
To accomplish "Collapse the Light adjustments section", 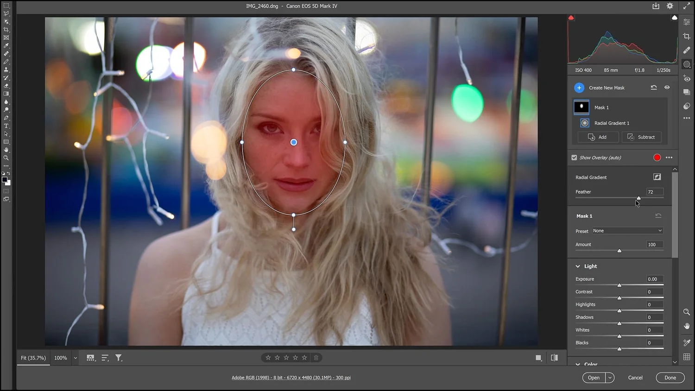I will point(578,266).
